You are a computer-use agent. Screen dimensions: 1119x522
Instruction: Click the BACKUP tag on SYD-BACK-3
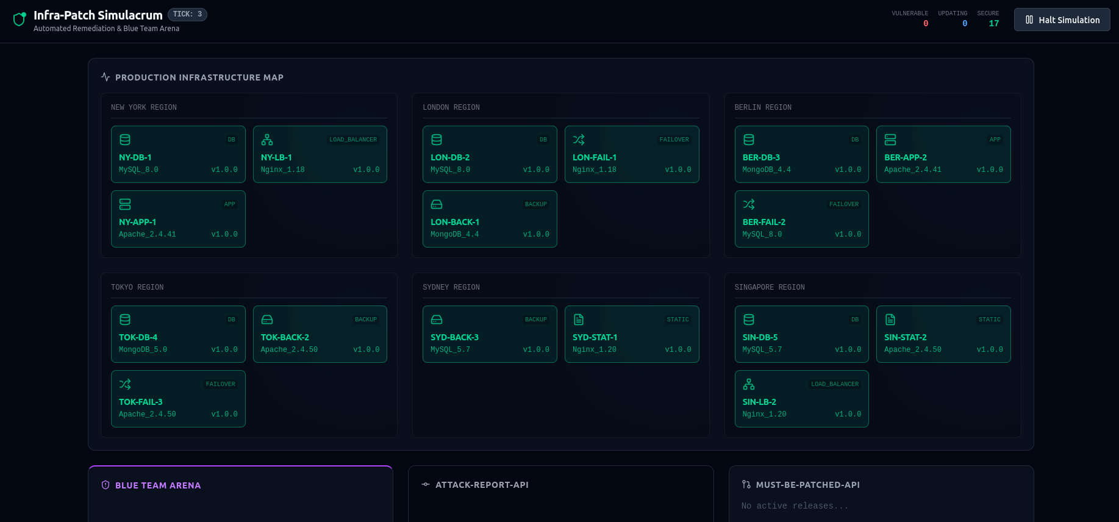536,320
